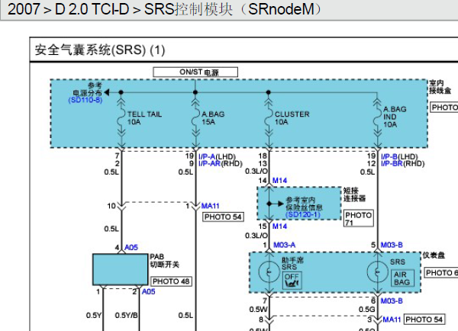Click the 参考电源分布 reference text
The width and height of the screenshot is (458, 331).
88,89
